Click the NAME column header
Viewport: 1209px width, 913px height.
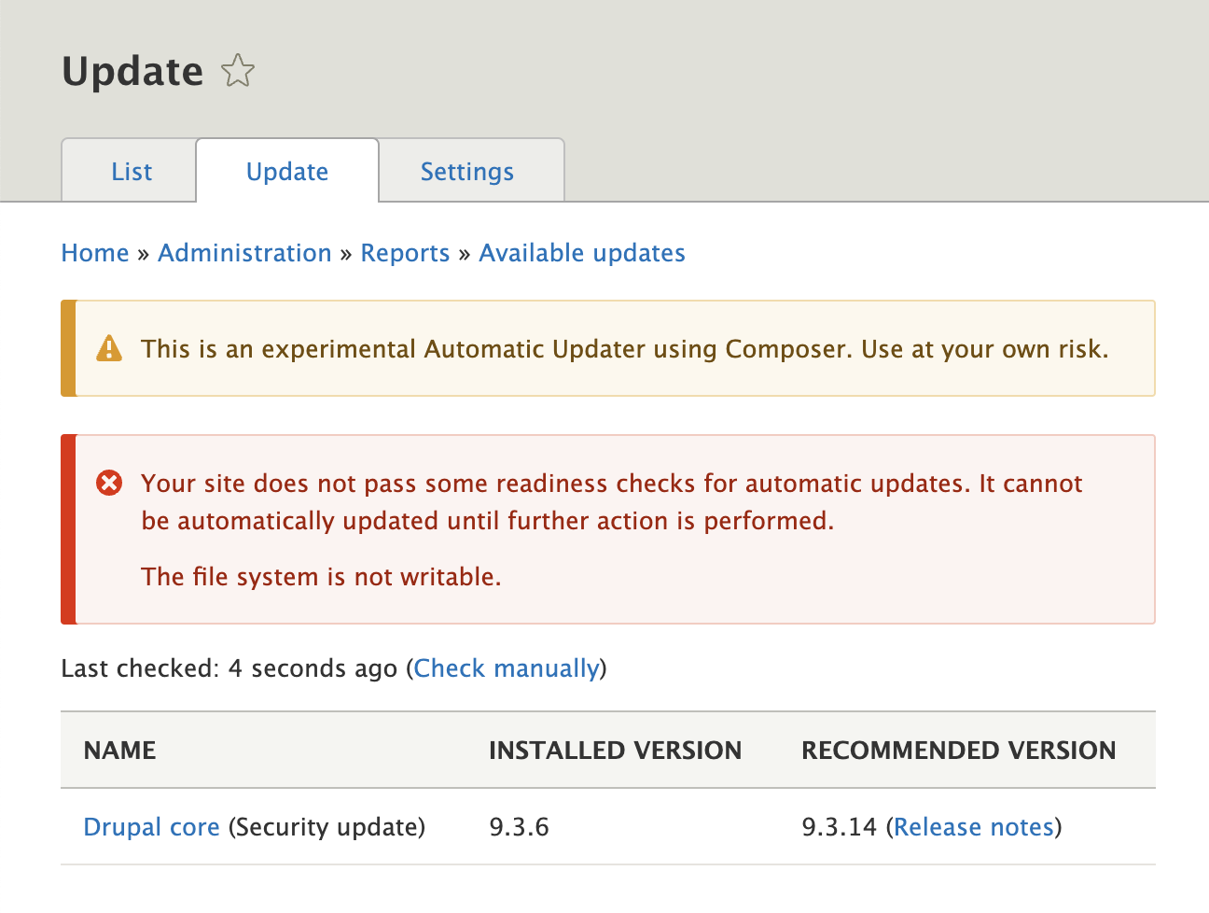pyautogui.click(x=120, y=751)
